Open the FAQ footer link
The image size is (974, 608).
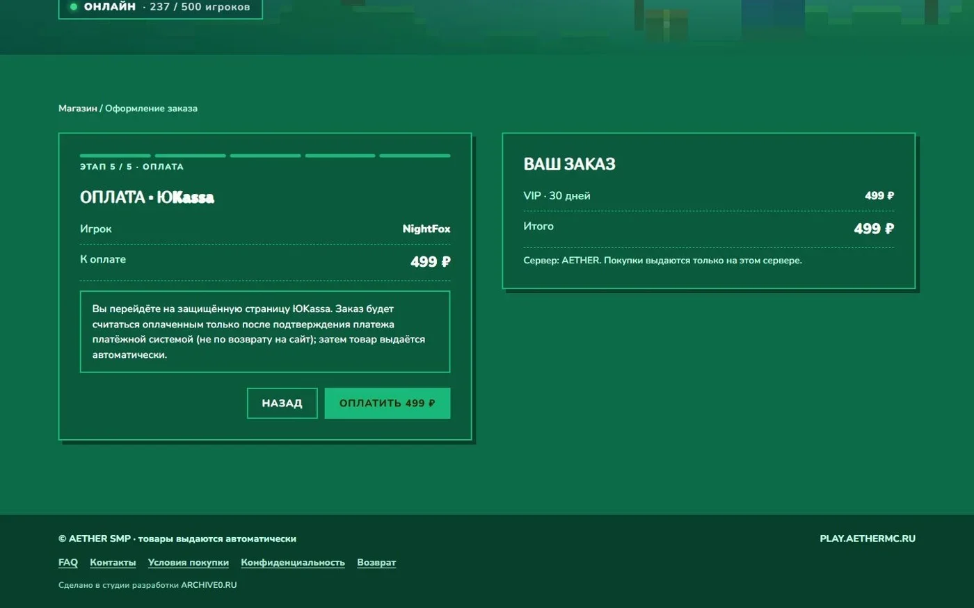click(x=68, y=562)
